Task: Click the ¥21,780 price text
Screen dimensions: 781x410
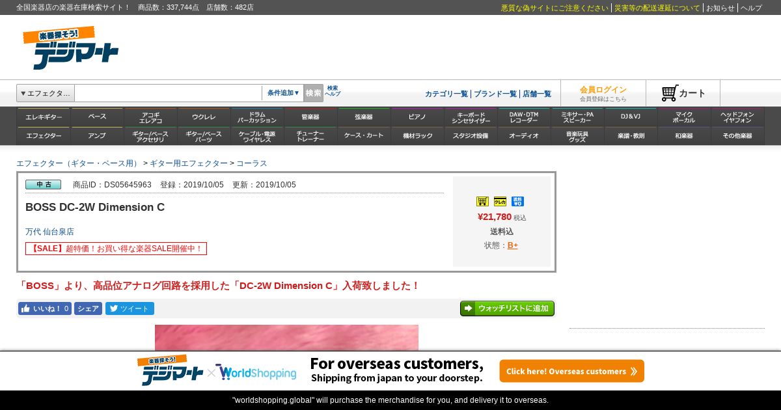Action: [x=495, y=217]
